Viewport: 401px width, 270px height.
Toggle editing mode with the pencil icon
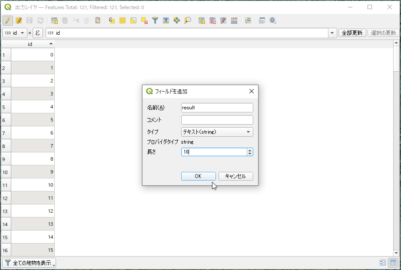(x=7, y=20)
